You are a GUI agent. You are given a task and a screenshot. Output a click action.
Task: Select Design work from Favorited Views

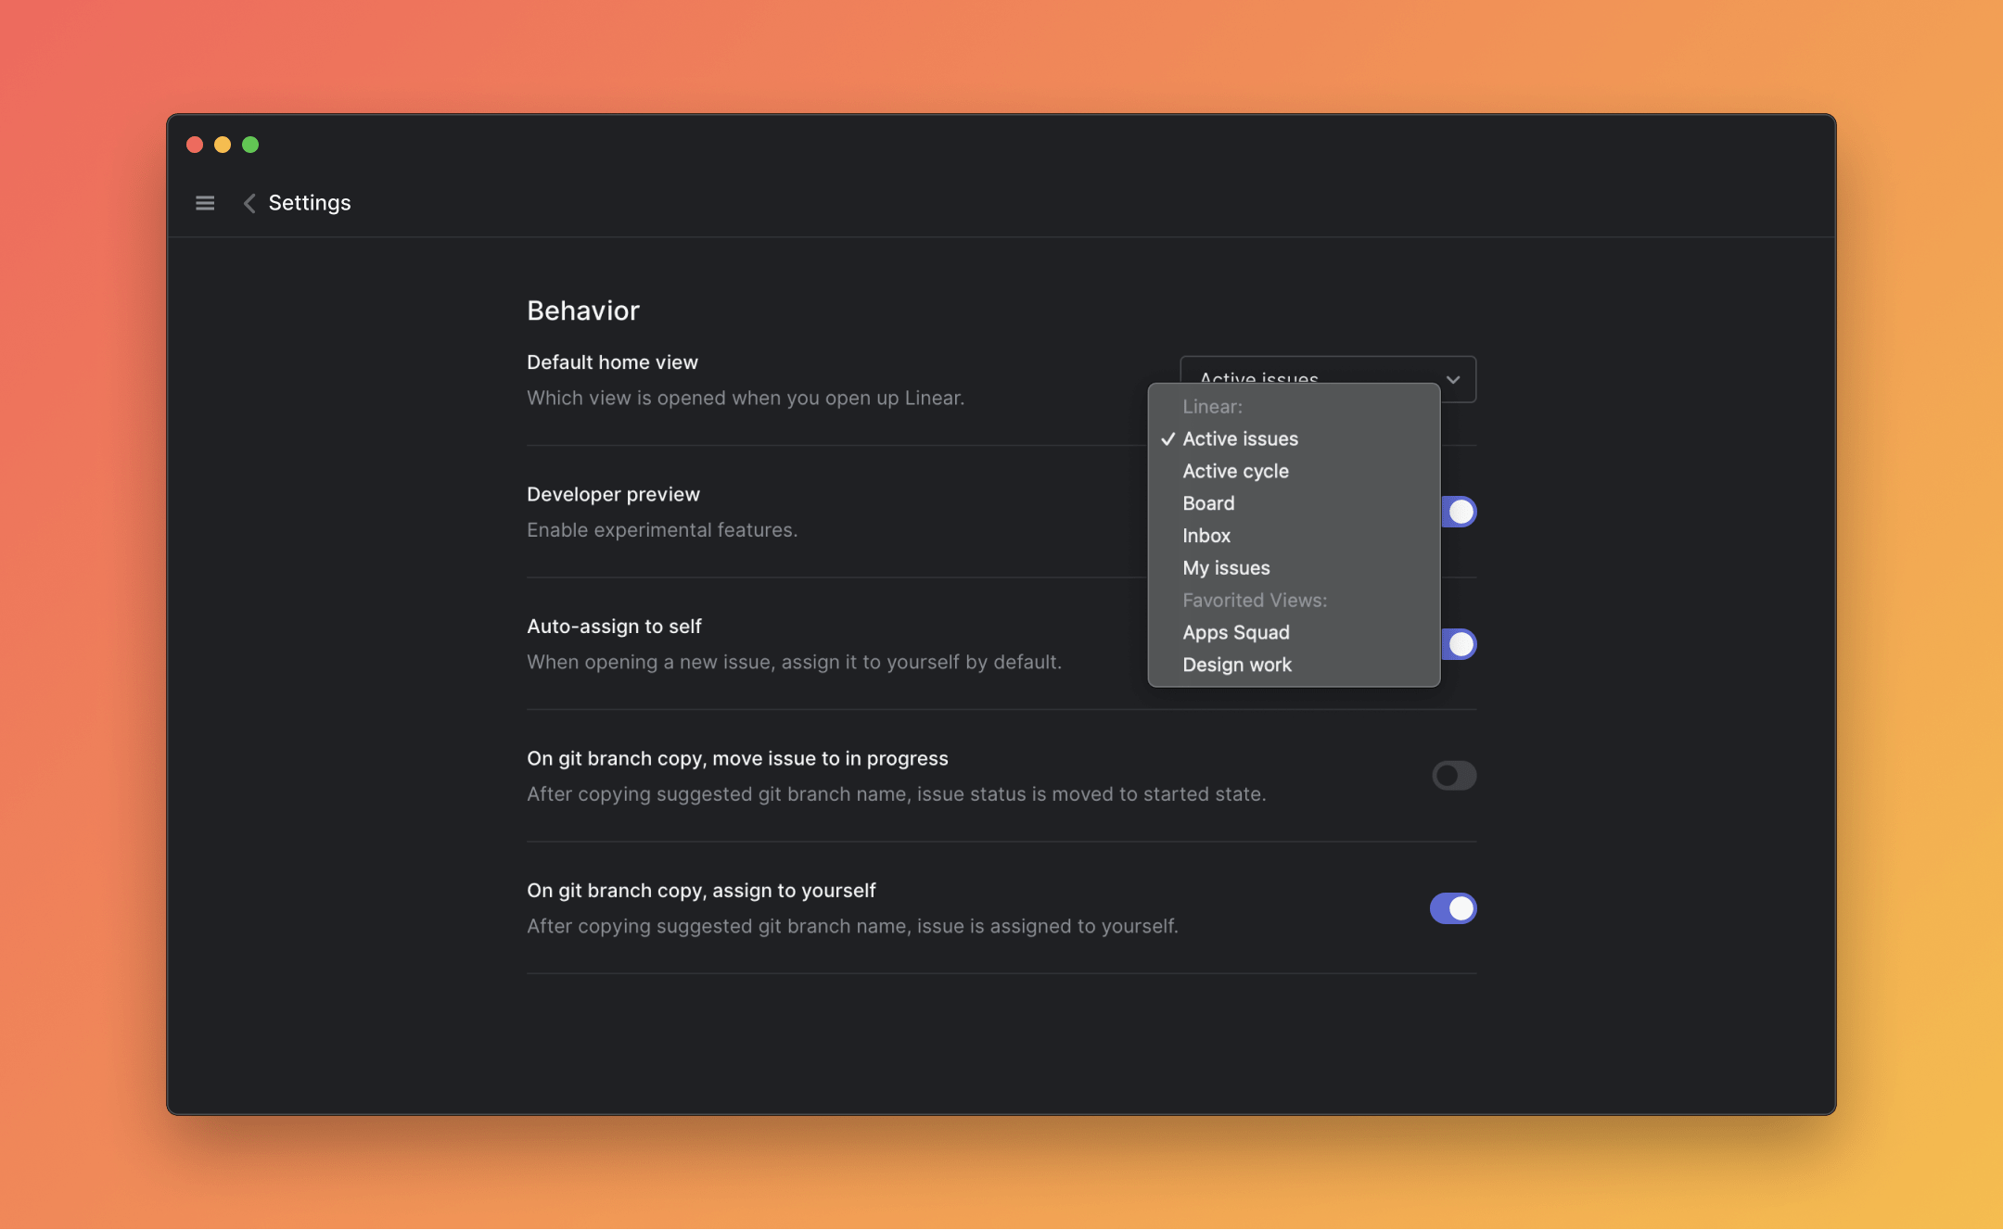pos(1236,664)
